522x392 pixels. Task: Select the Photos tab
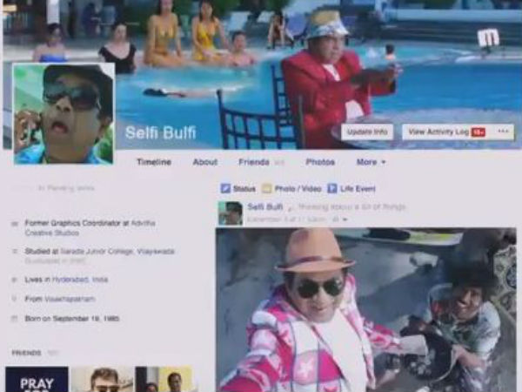(x=320, y=162)
